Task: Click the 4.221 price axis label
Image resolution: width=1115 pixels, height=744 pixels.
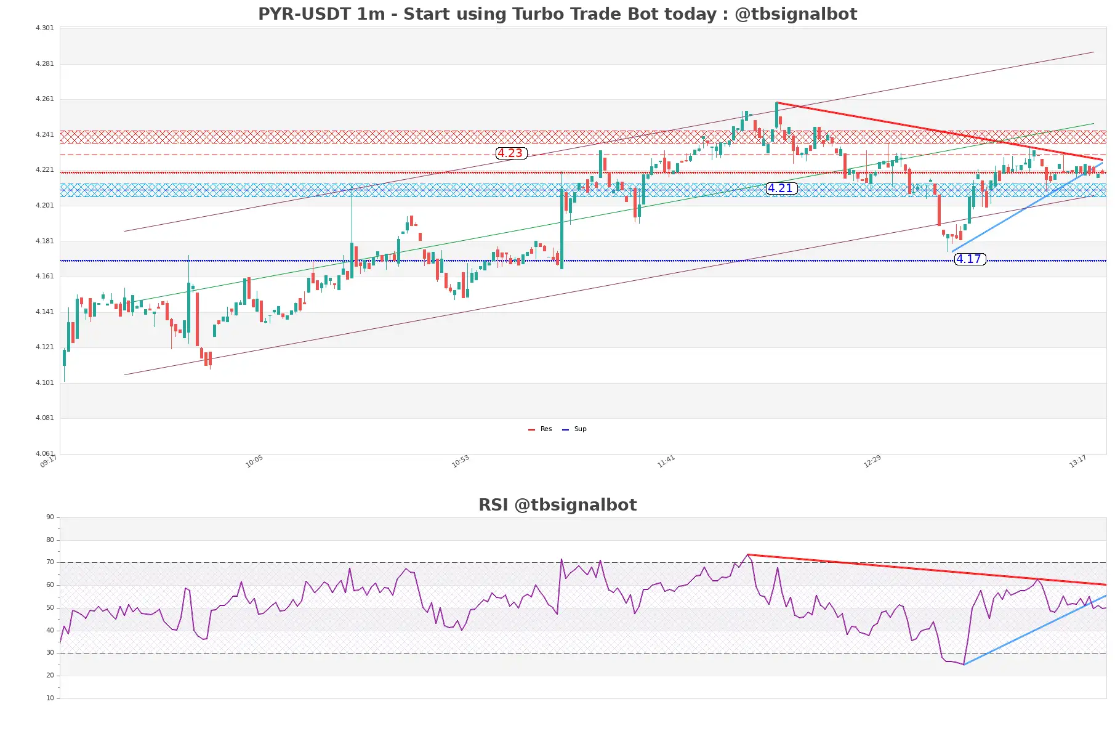Action: click(x=44, y=169)
